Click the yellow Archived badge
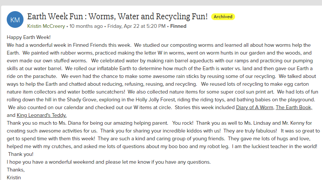Image resolution: width=322 pixels, height=180 pixels. point(223,17)
